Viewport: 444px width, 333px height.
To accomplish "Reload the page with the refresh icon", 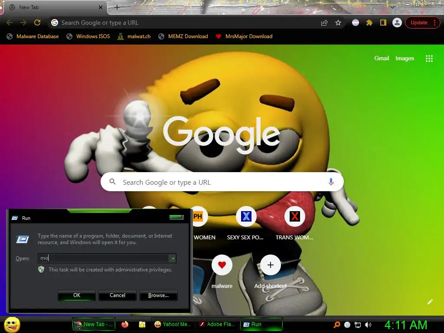I will pyautogui.click(x=37, y=23).
